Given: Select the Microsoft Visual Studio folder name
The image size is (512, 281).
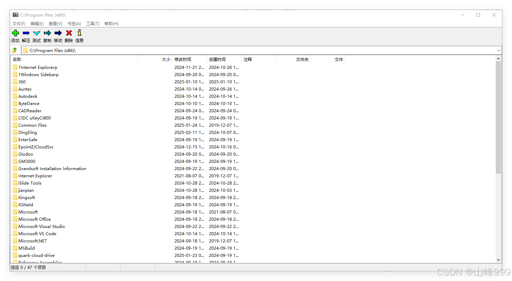Looking at the screenshot, I should click(x=41, y=227).
